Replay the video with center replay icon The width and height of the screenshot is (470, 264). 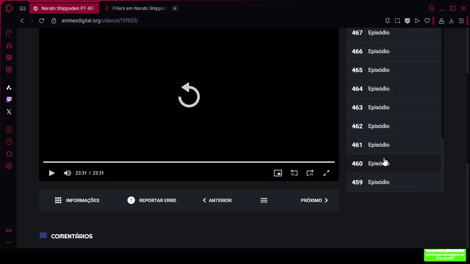click(x=189, y=95)
